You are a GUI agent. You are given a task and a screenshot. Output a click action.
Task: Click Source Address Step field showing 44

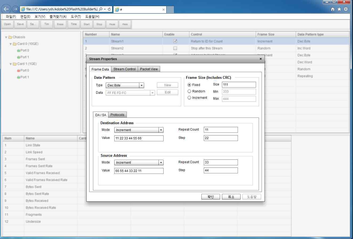pos(221,170)
